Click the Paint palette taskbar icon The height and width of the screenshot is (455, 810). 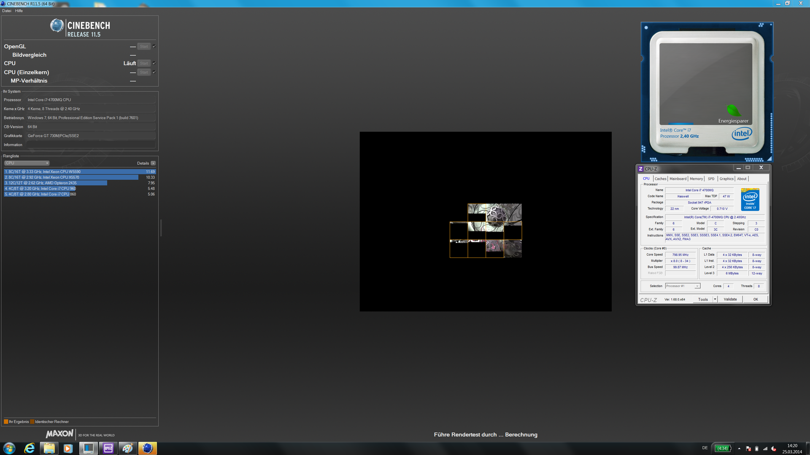tap(127, 448)
